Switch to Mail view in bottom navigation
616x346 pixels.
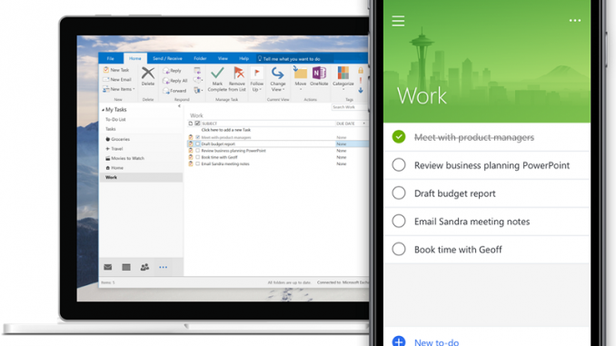point(107,267)
